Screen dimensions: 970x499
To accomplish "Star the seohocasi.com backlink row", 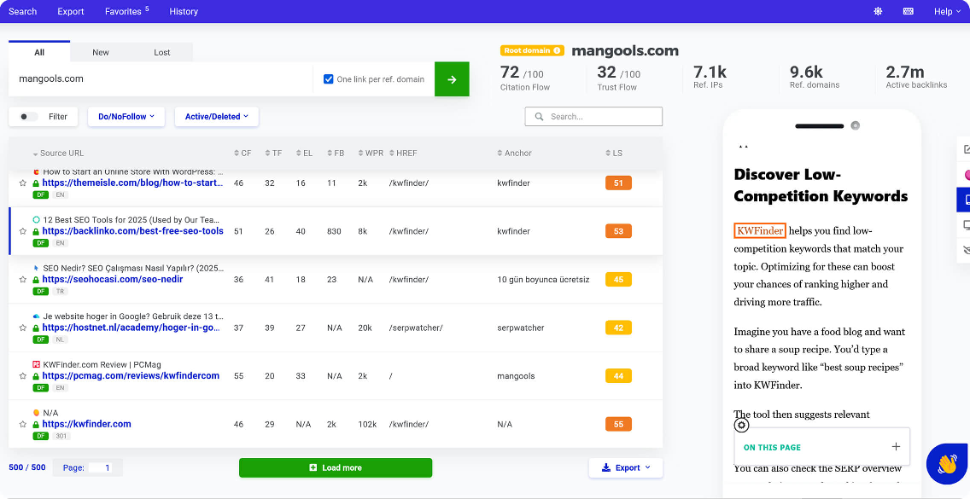I will coord(23,280).
